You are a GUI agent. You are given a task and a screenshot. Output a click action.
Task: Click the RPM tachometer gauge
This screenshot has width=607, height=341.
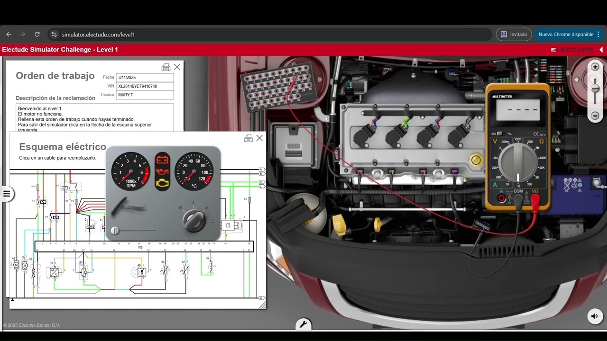point(131,171)
